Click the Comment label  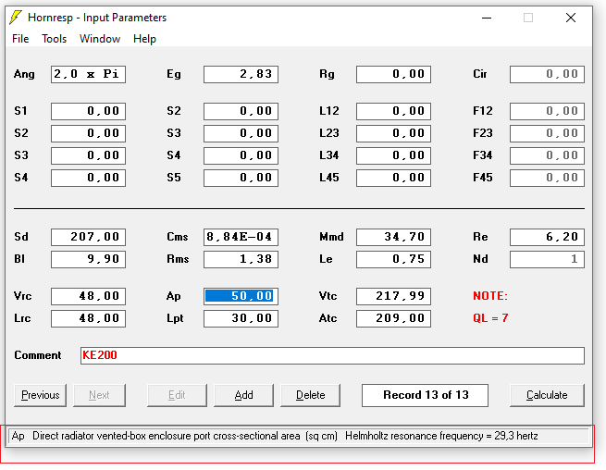[x=38, y=355]
